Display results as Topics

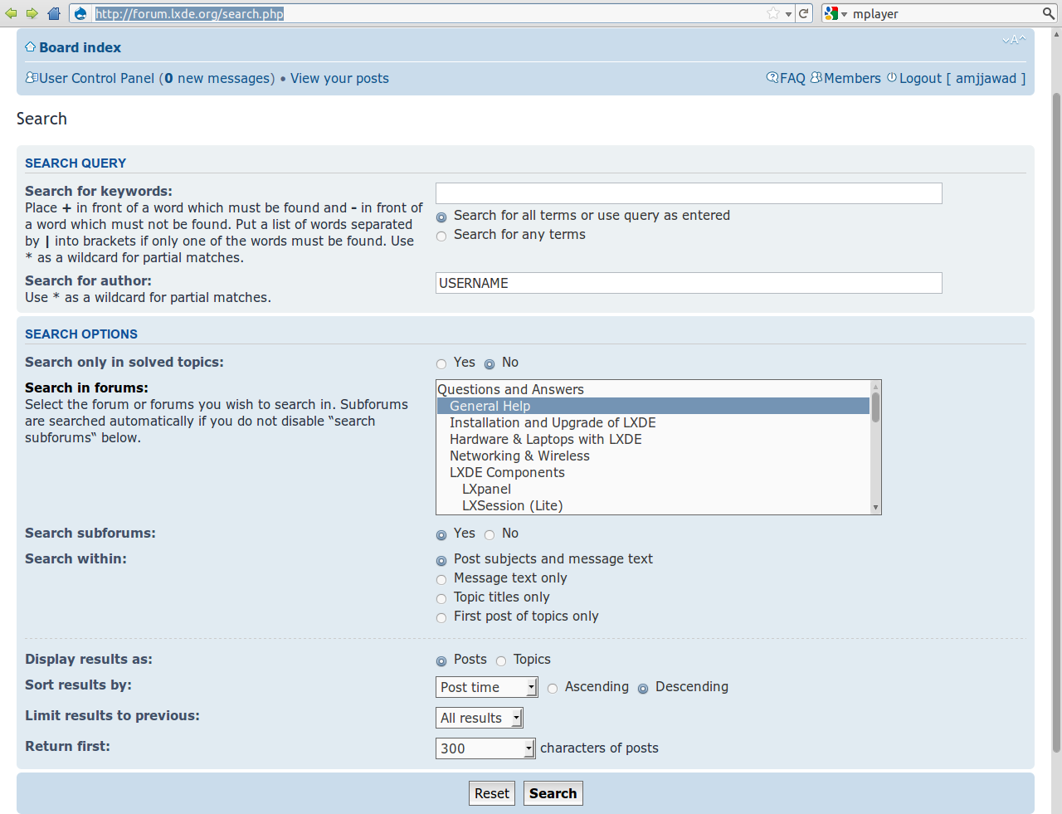(x=501, y=661)
